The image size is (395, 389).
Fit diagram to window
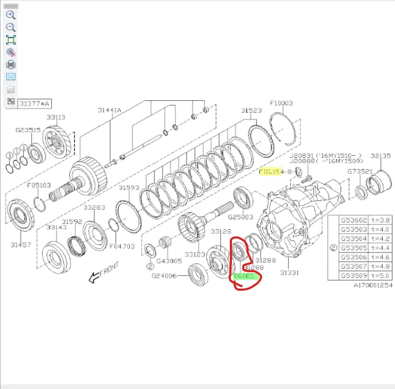point(10,40)
